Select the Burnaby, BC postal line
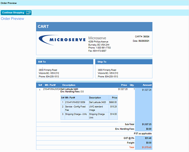The image size is (189, 152). 99,45
